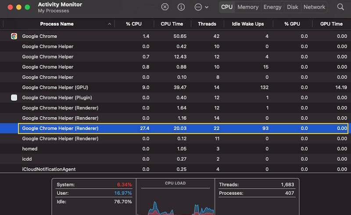351x215 pixels.
Task: Switch to the Network tab
Action: (x=314, y=7)
